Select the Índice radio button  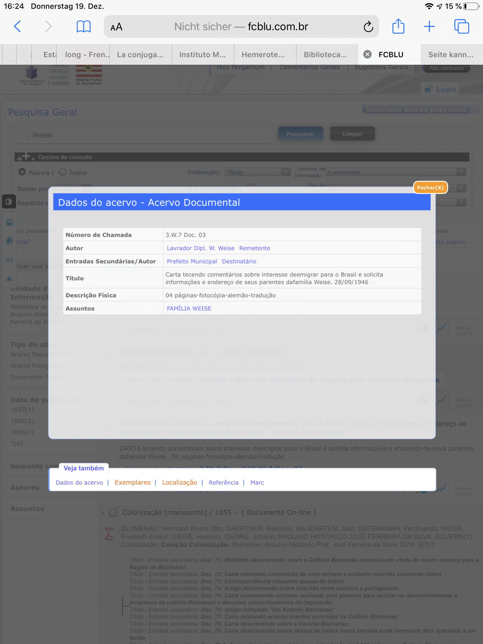(63, 172)
